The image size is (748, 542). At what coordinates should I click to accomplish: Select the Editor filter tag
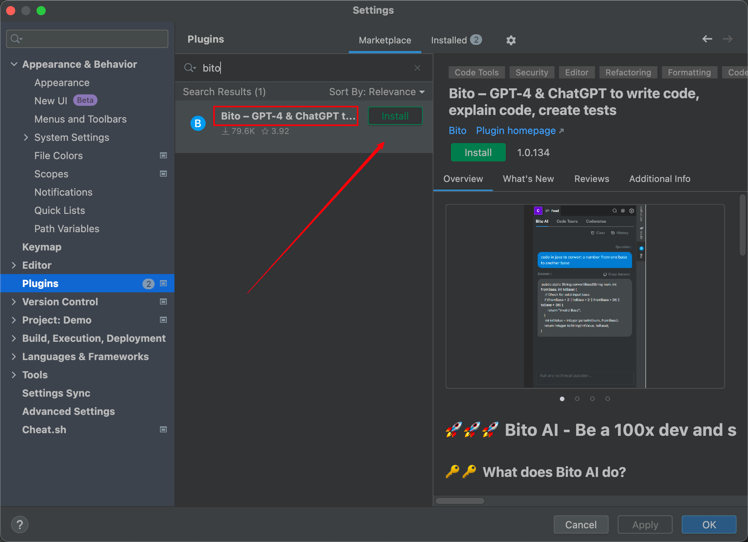[577, 72]
